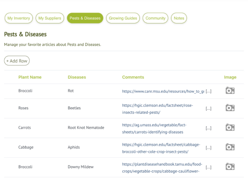Open the Growing Guides tab
The width and height of the screenshot is (248, 180).
tap(123, 18)
